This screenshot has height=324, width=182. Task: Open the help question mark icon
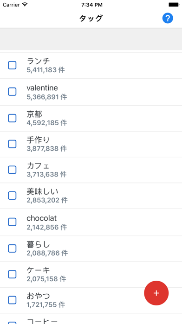pyautogui.click(x=168, y=19)
